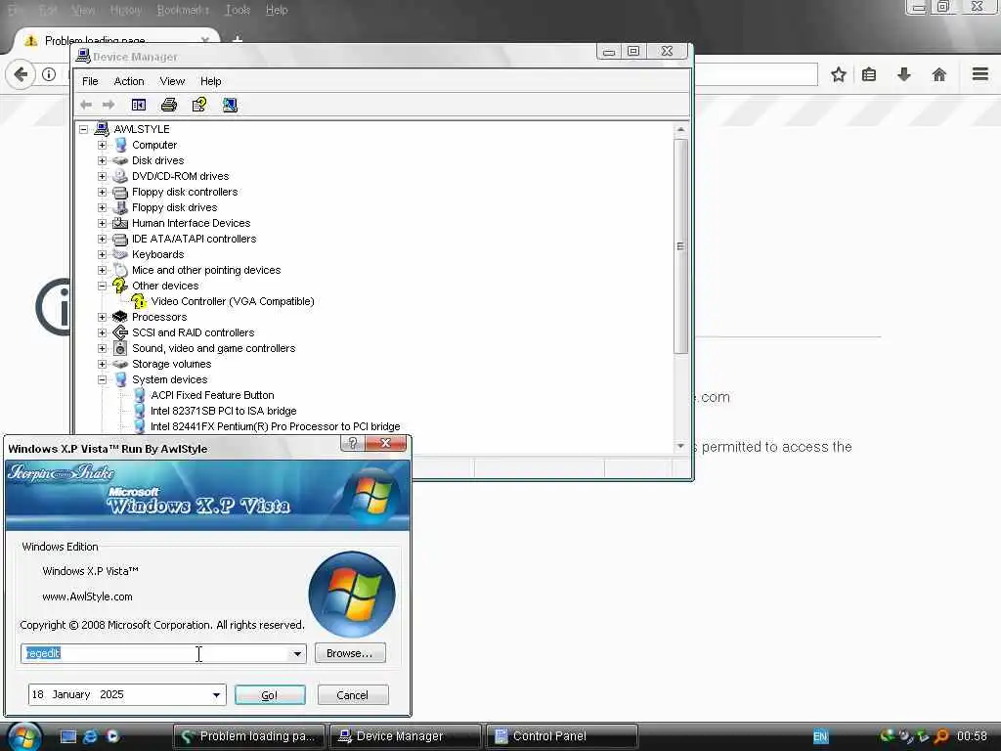Switch to Device Manager taskbar button
The height and width of the screenshot is (751, 1001).
[x=406, y=736]
